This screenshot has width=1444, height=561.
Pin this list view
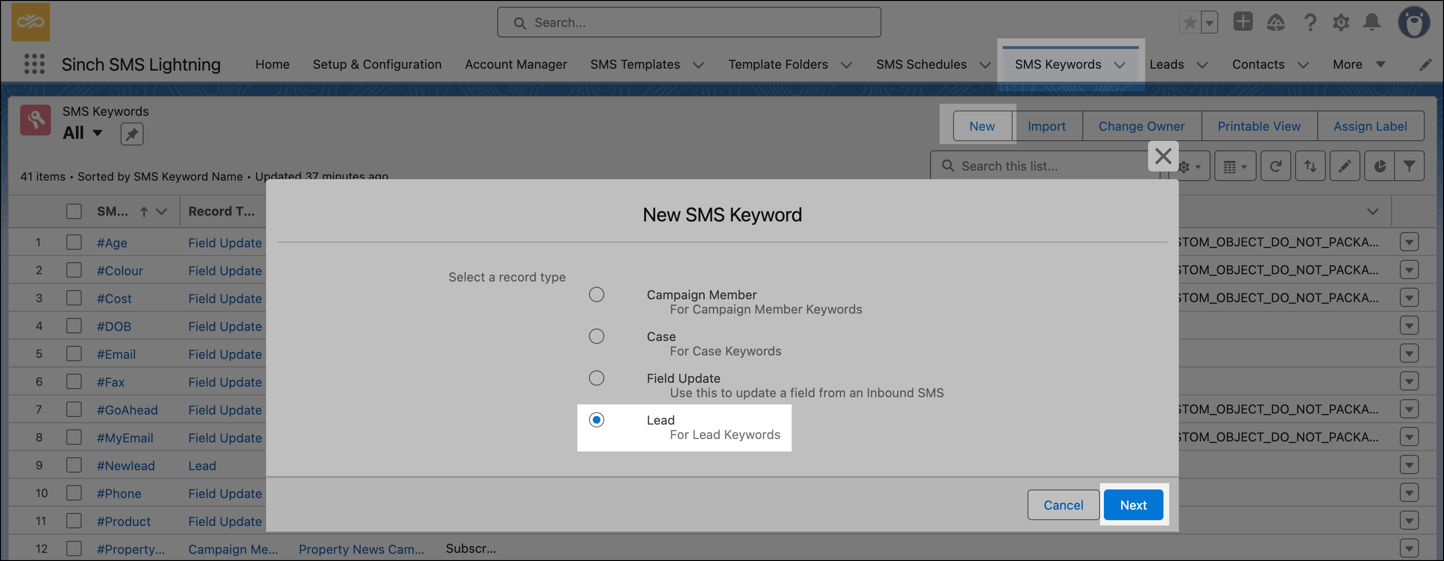[x=132, y=134]
